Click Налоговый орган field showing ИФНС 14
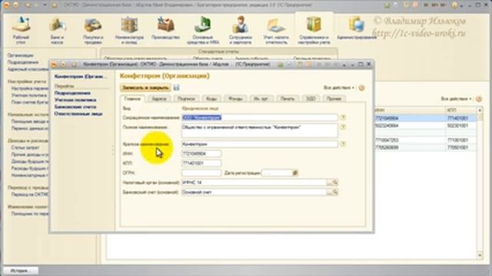The height and width of the screenshot is (276, 492). click(x=254, y=182)
